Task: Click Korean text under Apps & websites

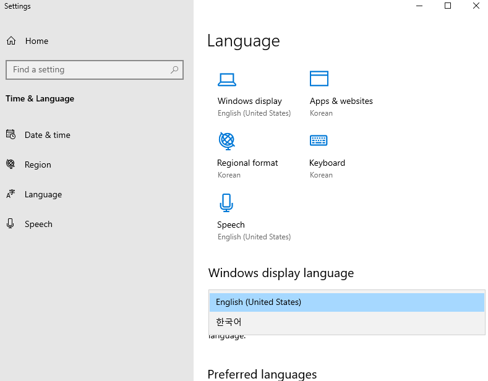Action: (x=321, y=113)
